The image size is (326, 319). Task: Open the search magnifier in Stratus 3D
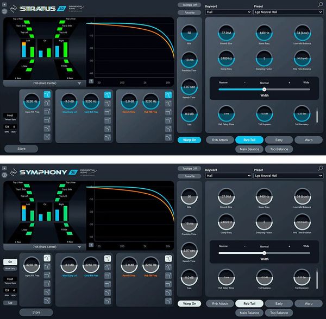[x=321, y=4]
